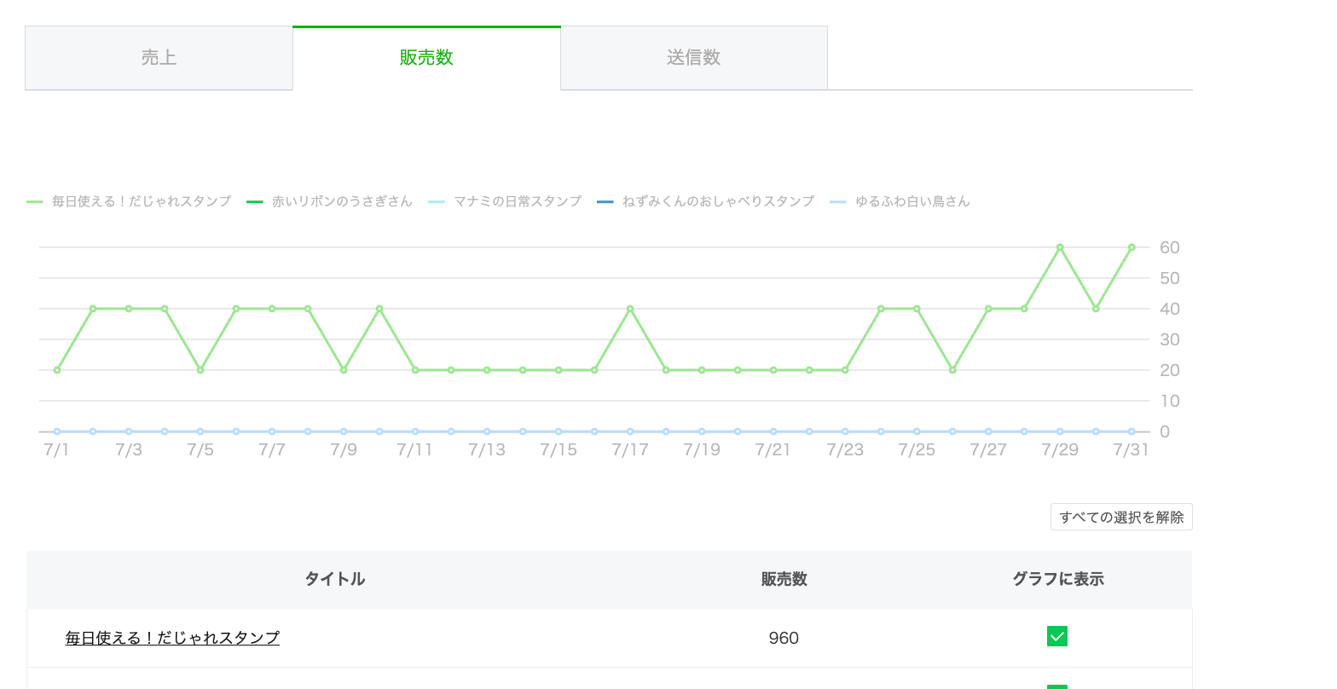Click the 7/31 green data point at 60

[x=1132, y=247]
